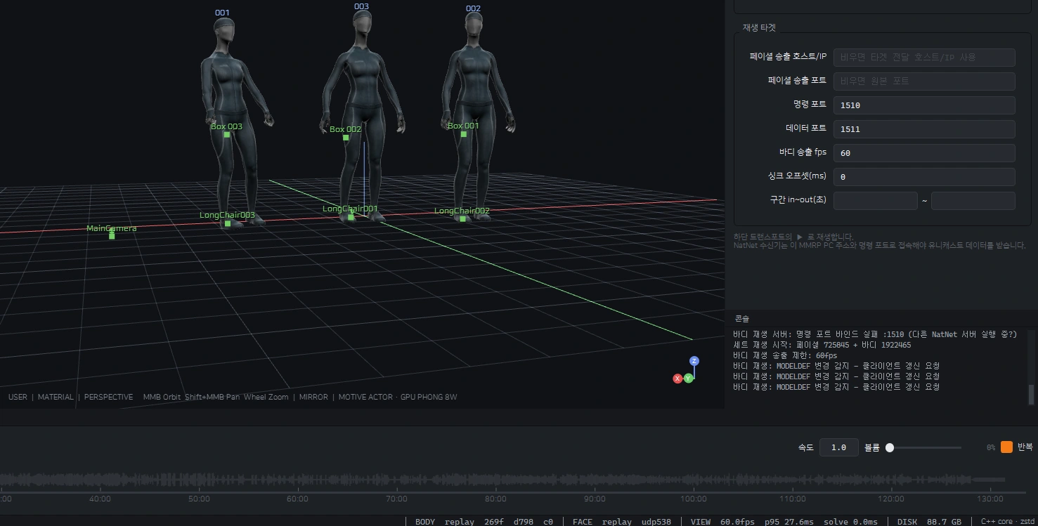Click the green Y axis gizmo handle
The width and height of the screenshot is (1038, 526).
coord(689,379)
